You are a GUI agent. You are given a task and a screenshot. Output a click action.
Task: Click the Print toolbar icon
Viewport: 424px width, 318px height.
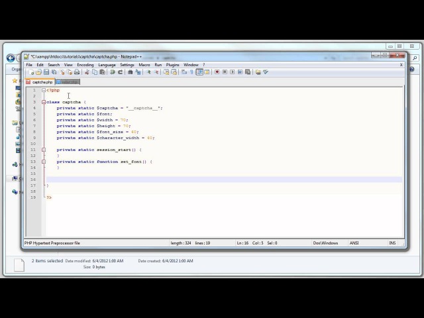click(77, 72)
